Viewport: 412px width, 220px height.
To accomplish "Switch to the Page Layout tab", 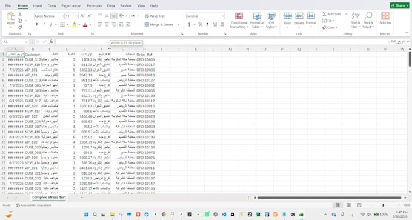I will (71, 6).
